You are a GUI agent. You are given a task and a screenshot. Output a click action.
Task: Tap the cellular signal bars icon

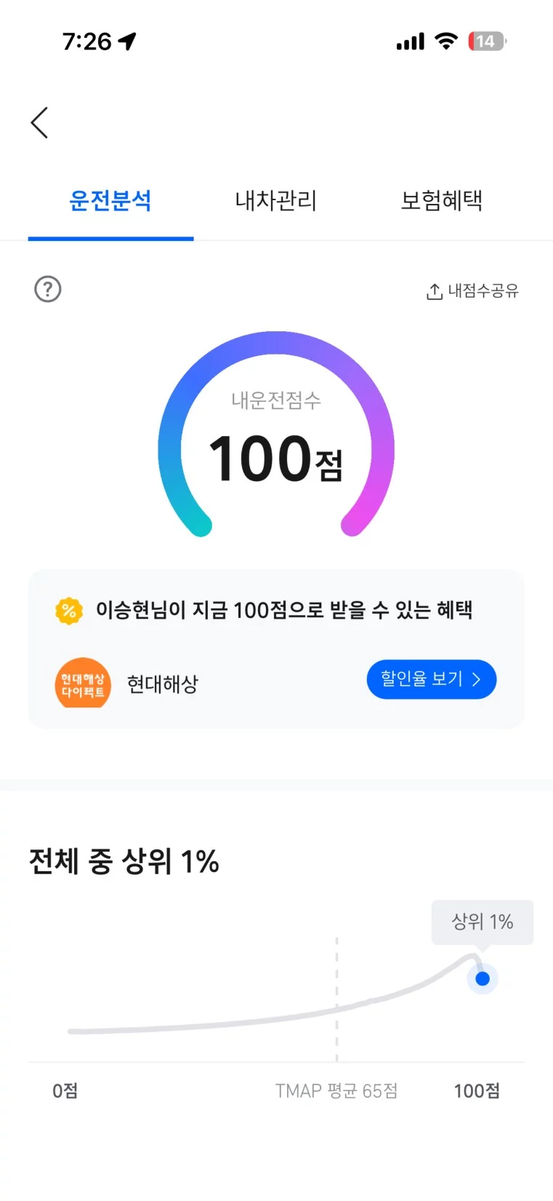tap(411, 41)
